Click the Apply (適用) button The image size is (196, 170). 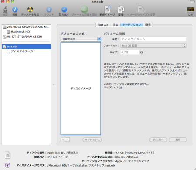click(178, 140)
